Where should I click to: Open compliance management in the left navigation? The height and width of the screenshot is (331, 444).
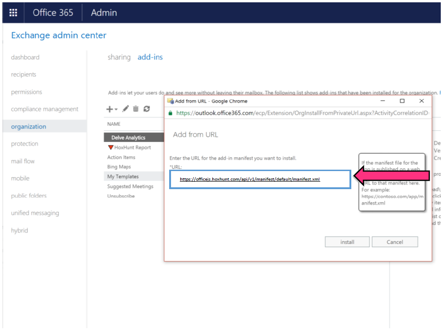(44, 109)
